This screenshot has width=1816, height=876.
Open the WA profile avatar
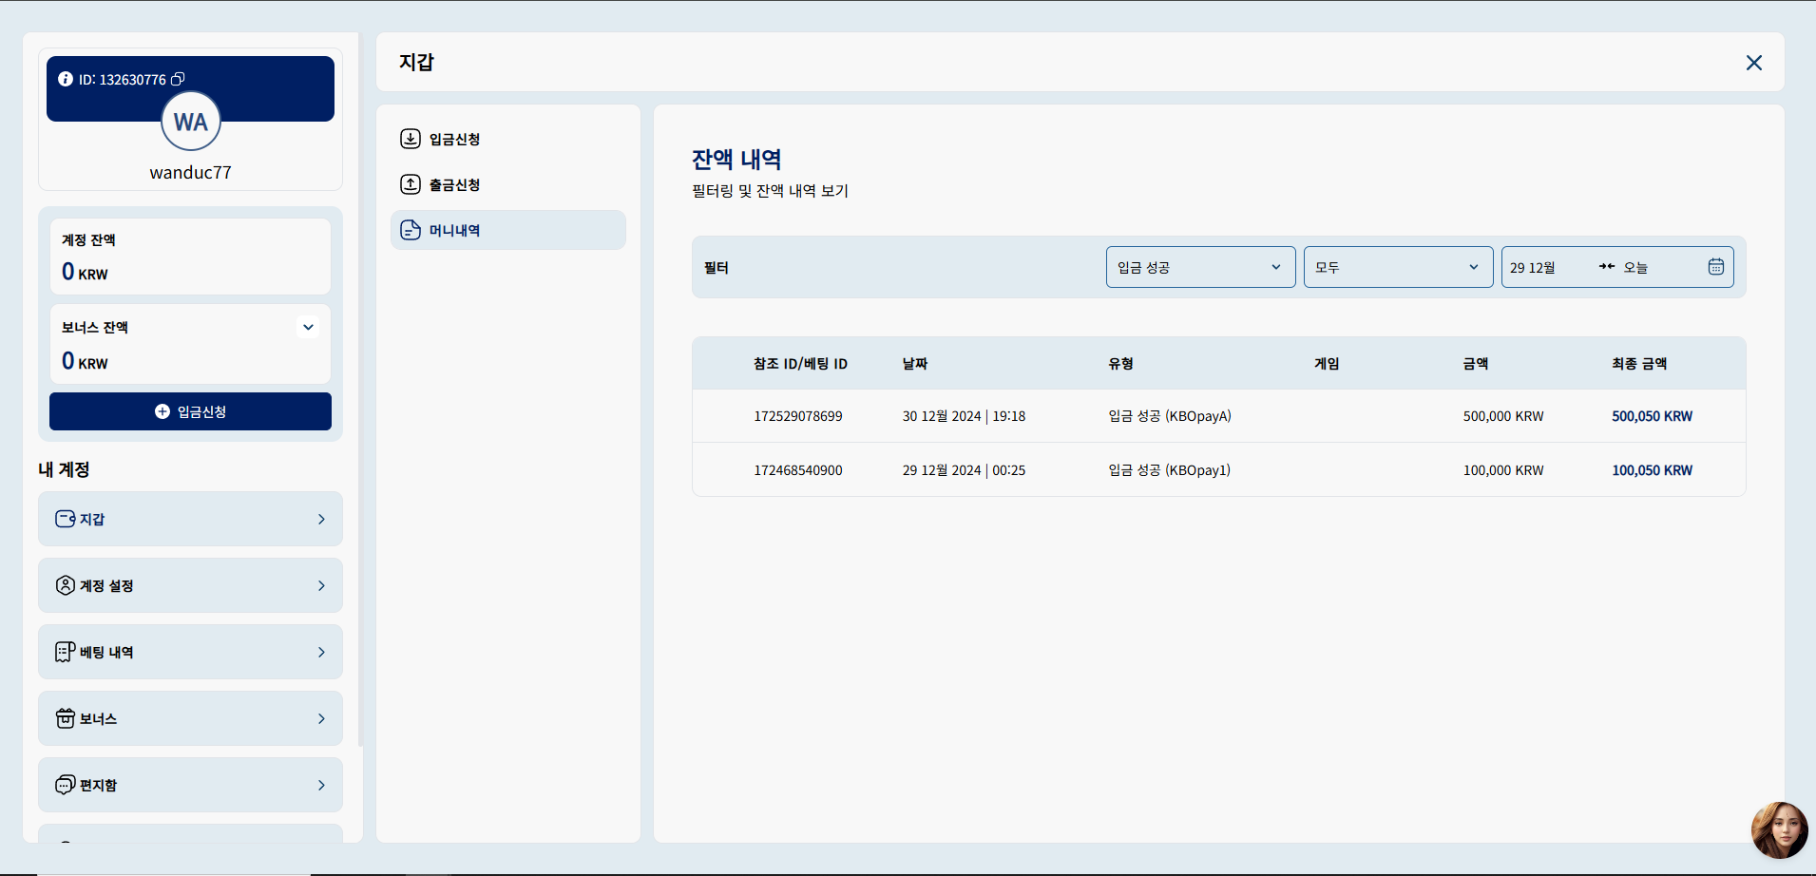coord(191,122)
